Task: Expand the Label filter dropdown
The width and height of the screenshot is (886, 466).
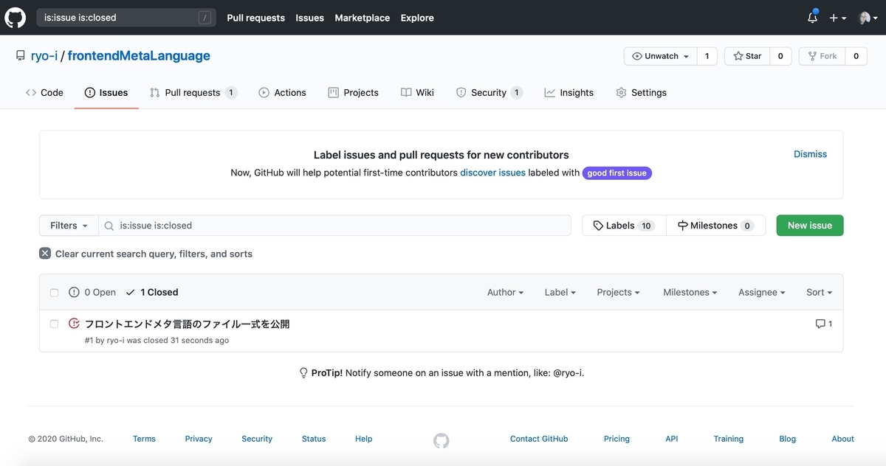Action: [560, 293]
